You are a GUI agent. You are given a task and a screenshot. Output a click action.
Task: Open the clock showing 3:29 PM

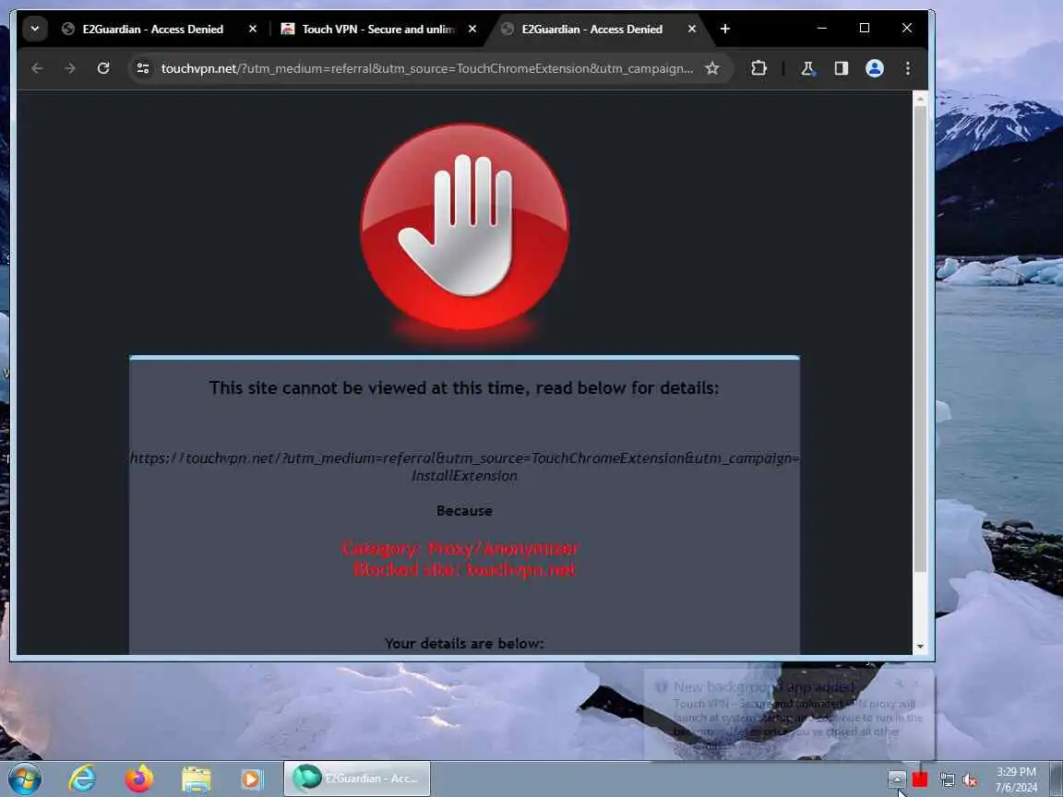(1016, 779)
